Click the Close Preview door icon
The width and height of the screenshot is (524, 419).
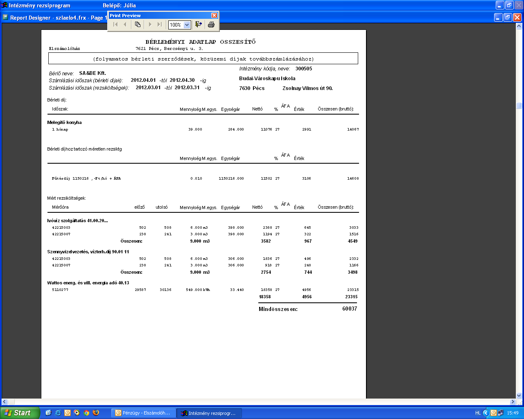199,25
